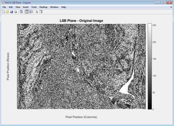Click the colorbar tick label 150
The image size is (174, 126).
(x=154, y=59)
